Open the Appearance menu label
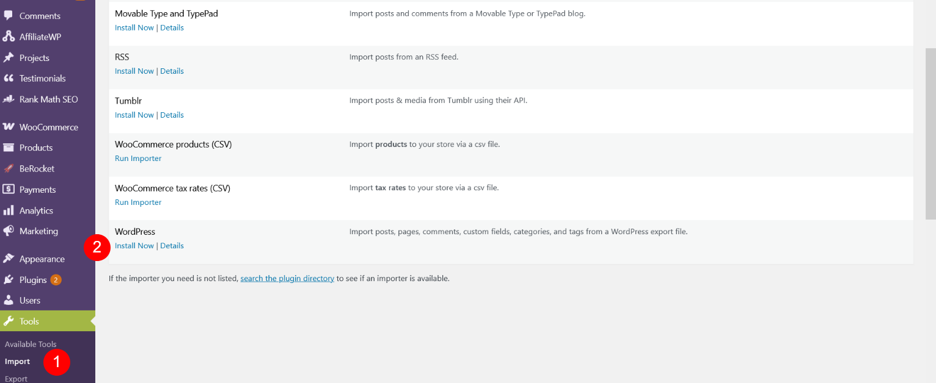936x383 pixels. click(x=42, y=259)
